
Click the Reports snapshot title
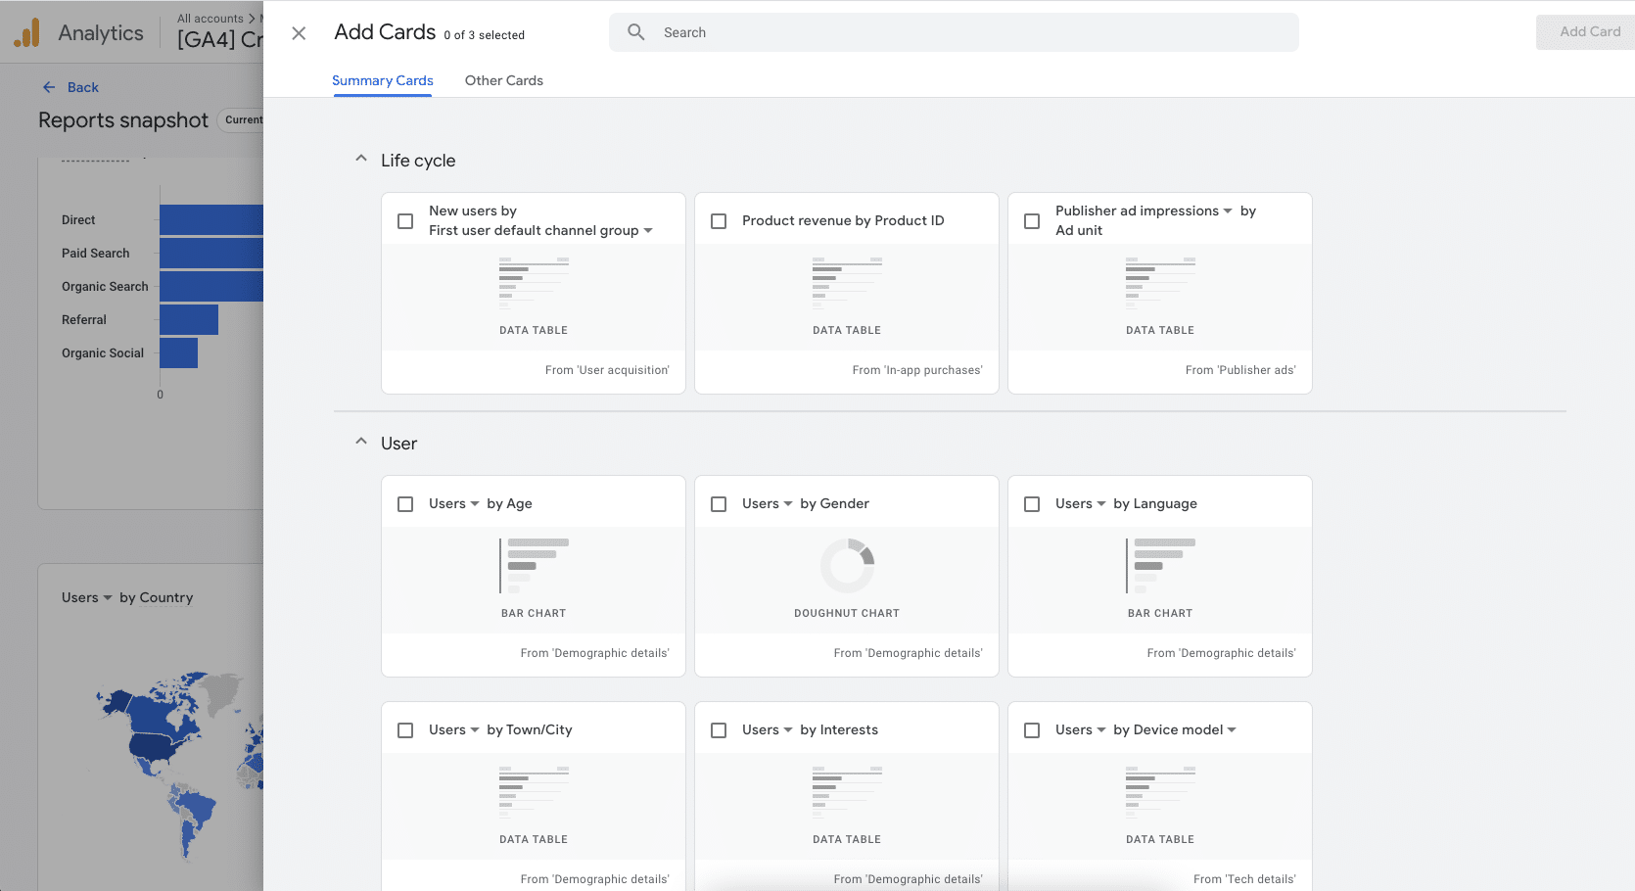click(x=123, y=119)
